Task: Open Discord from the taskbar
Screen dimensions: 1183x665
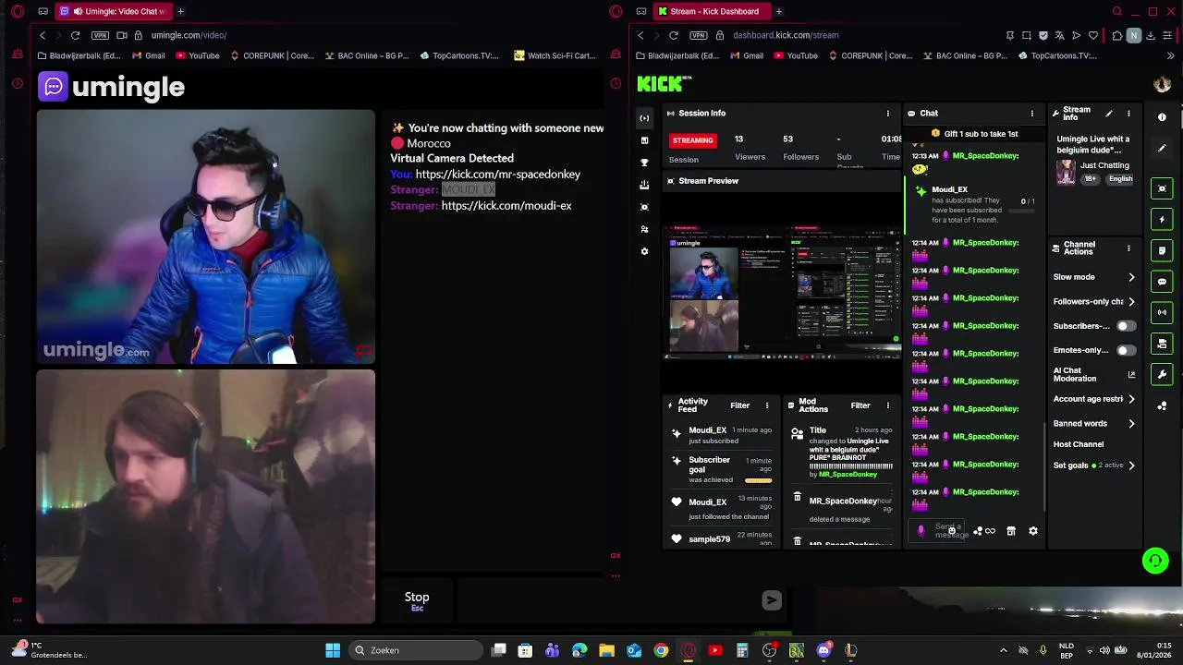Action: coord(823,650)
